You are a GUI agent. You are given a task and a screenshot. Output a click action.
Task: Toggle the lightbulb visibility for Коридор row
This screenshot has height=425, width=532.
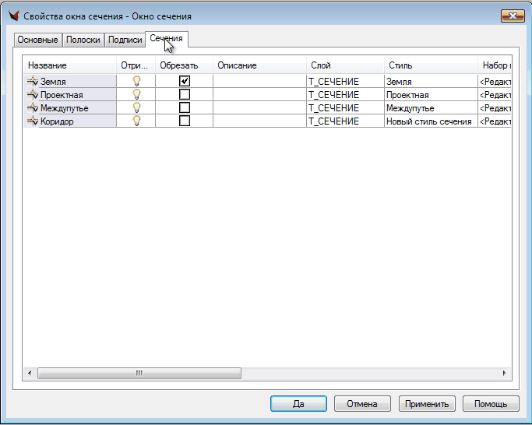point(136,121)
